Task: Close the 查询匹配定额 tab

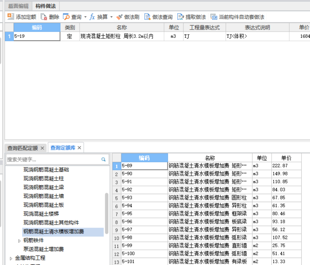Action: [x=42, y=148]
